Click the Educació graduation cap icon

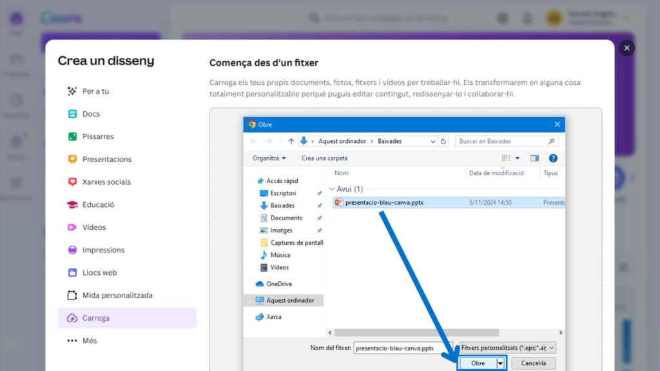point(72,205)
